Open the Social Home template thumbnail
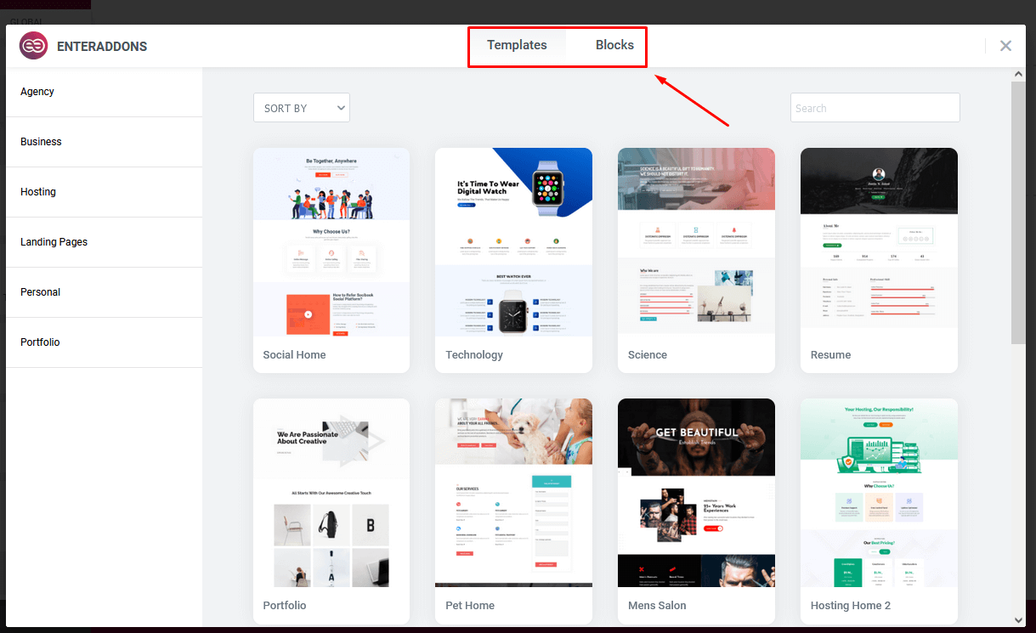Screen dimensions: 1036x633 point(331,242)
